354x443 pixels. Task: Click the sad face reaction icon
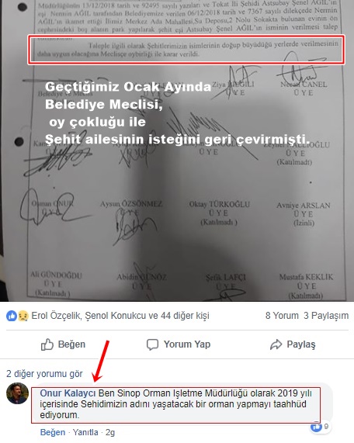[23, 316]
